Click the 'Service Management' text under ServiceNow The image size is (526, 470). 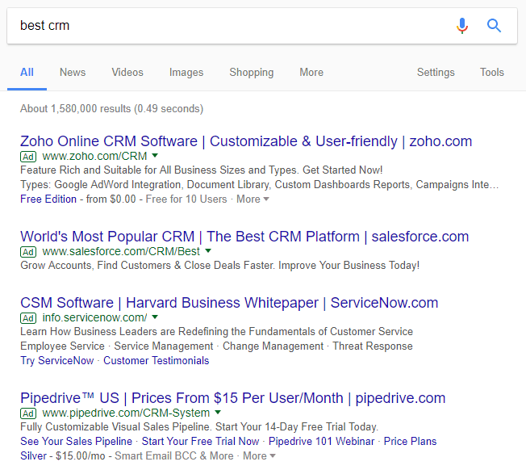[164, 346]
